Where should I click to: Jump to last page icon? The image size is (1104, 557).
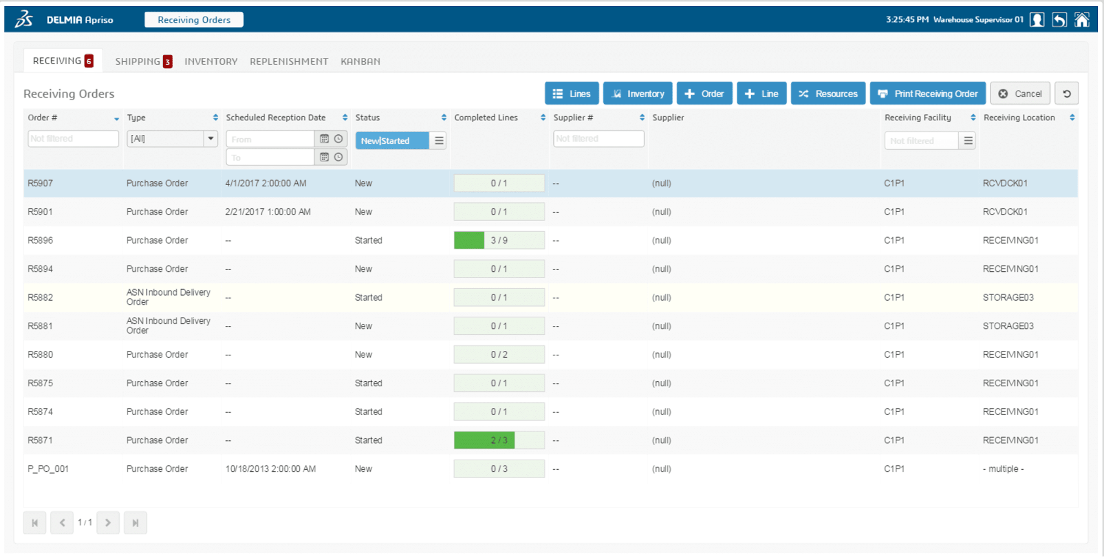pos(135,523)
